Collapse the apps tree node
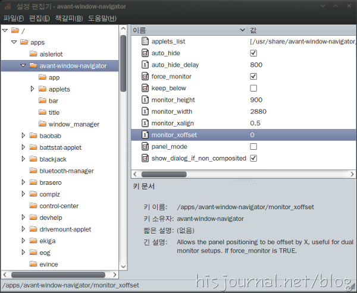The width and height of the screenshot is (357, 293). (14, 42)
